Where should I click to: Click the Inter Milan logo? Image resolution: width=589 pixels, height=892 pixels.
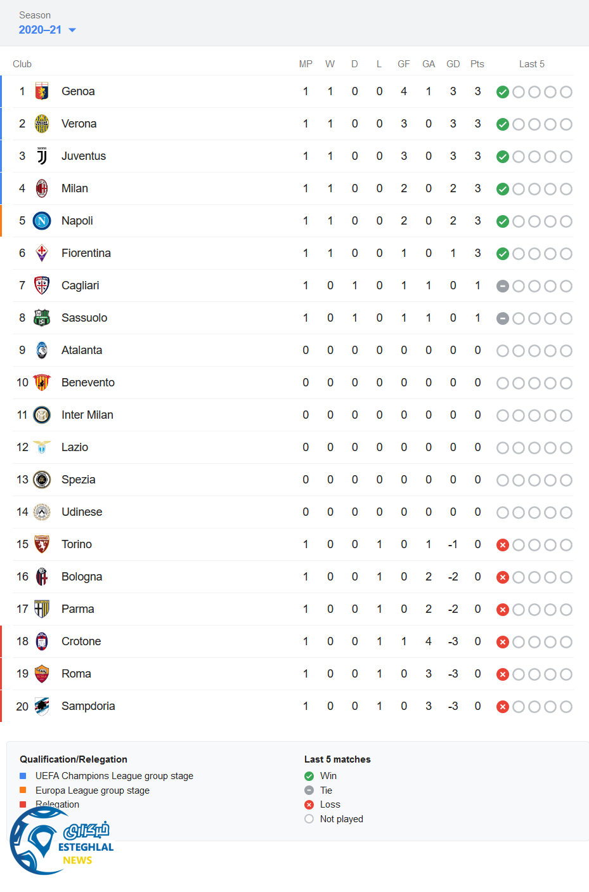pyautogui.click(x=42, y=415)
